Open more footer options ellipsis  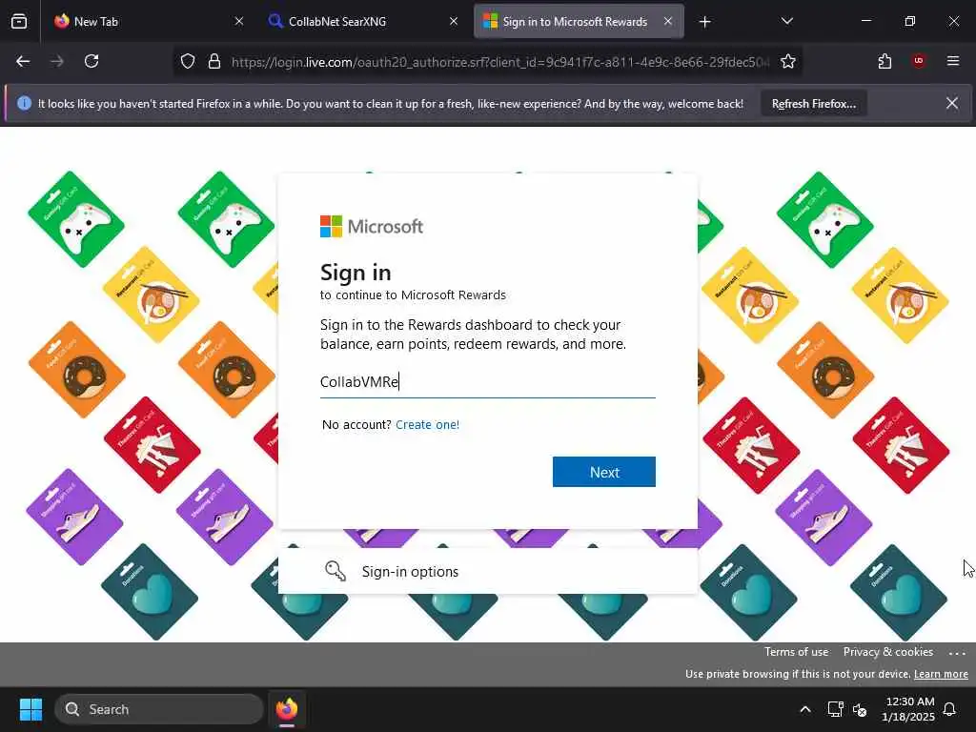(957, 653)
